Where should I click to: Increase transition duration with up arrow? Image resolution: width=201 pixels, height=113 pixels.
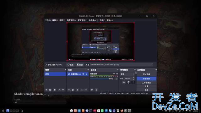(133, 78)
